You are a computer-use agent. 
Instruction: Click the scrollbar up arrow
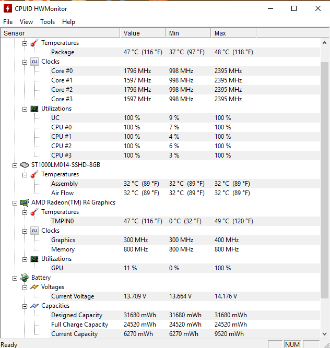[x=324, y=43]
